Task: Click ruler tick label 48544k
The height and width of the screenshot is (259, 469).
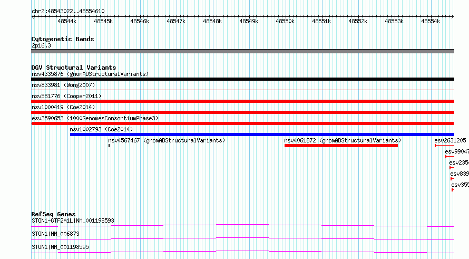Action: pos(67,21)
